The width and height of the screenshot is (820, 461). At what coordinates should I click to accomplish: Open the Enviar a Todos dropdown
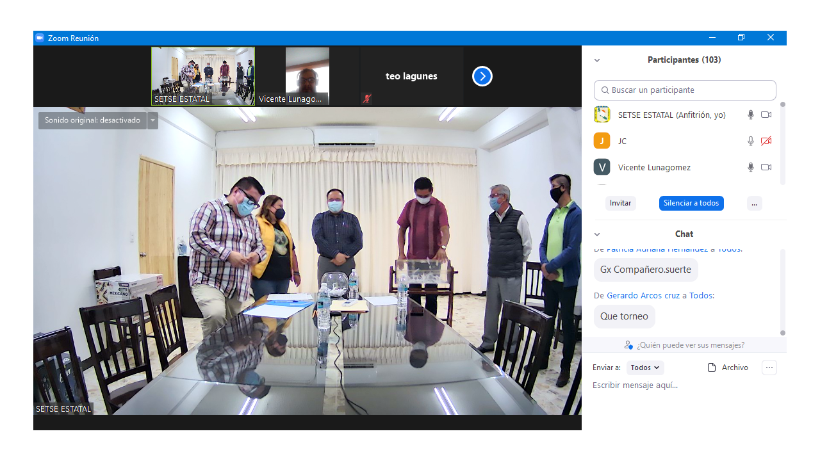[645, 368]
